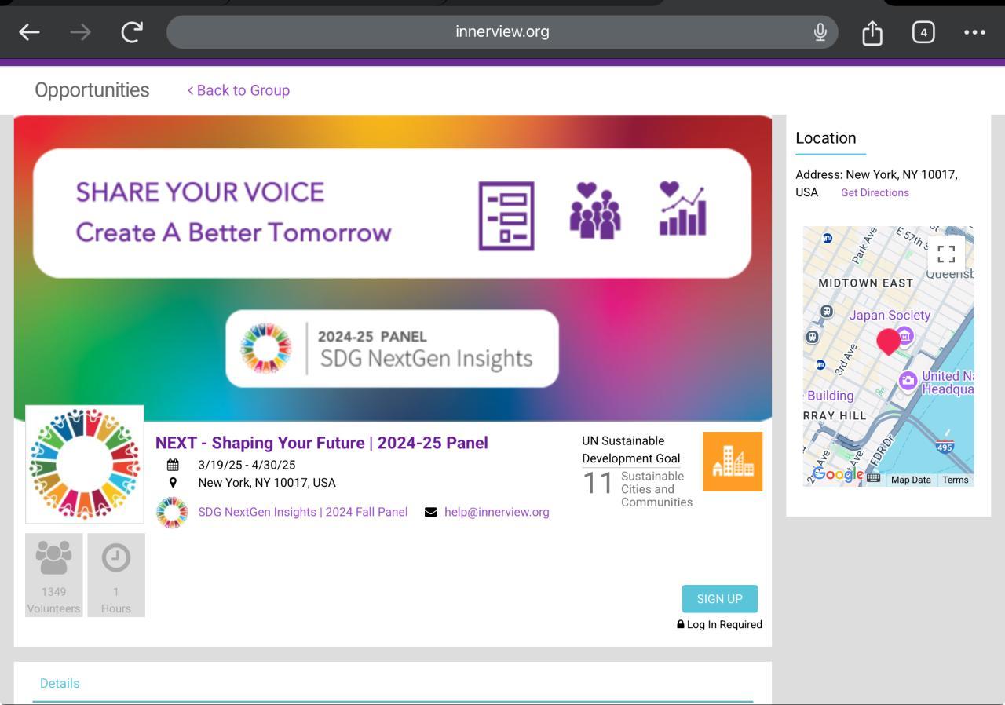
Task: Click the NEXT - Shaping Your Future title
Action: tap(322, 443)
